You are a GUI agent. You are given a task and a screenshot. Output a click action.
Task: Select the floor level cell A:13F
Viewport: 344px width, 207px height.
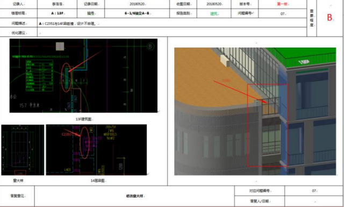click(58, 13)
